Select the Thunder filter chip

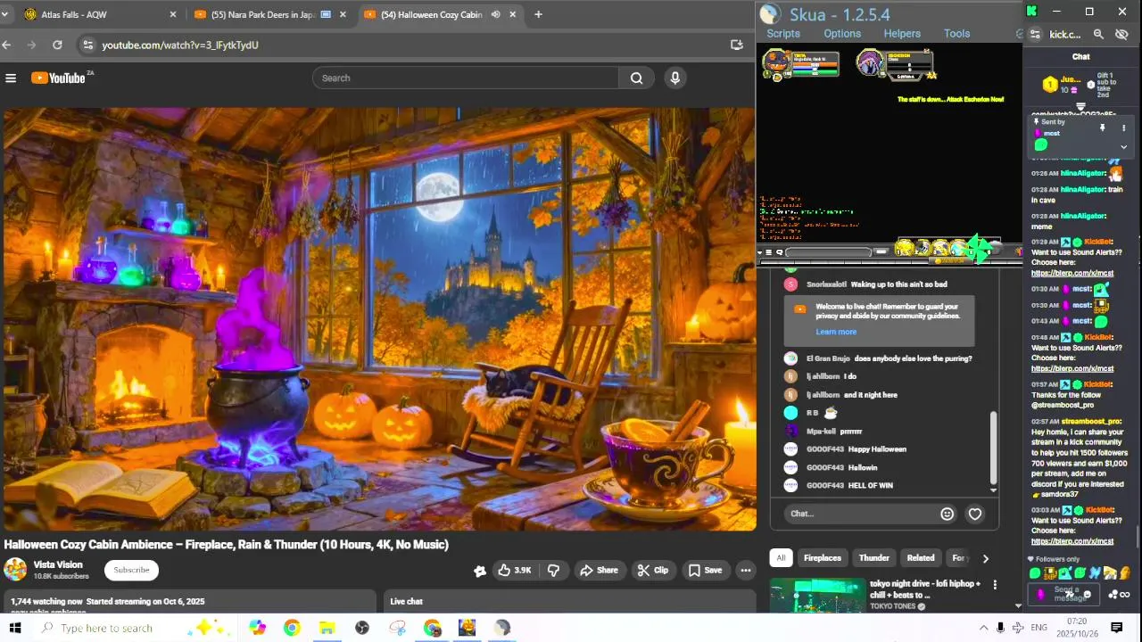873,558
